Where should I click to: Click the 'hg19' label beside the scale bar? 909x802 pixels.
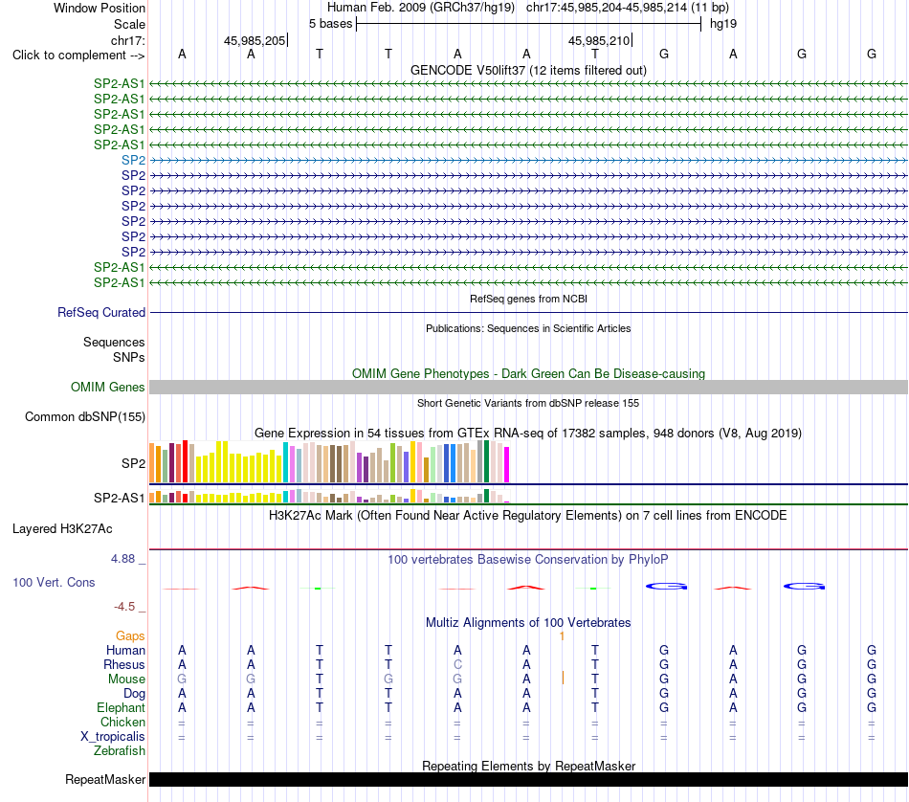pos(723,24)
